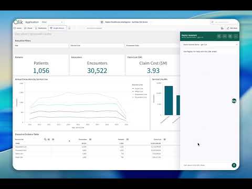This screenshot has width=252, height=189.
Task: Click the Claim Cost KPI value 3.93
Action: tap(153, 71)
